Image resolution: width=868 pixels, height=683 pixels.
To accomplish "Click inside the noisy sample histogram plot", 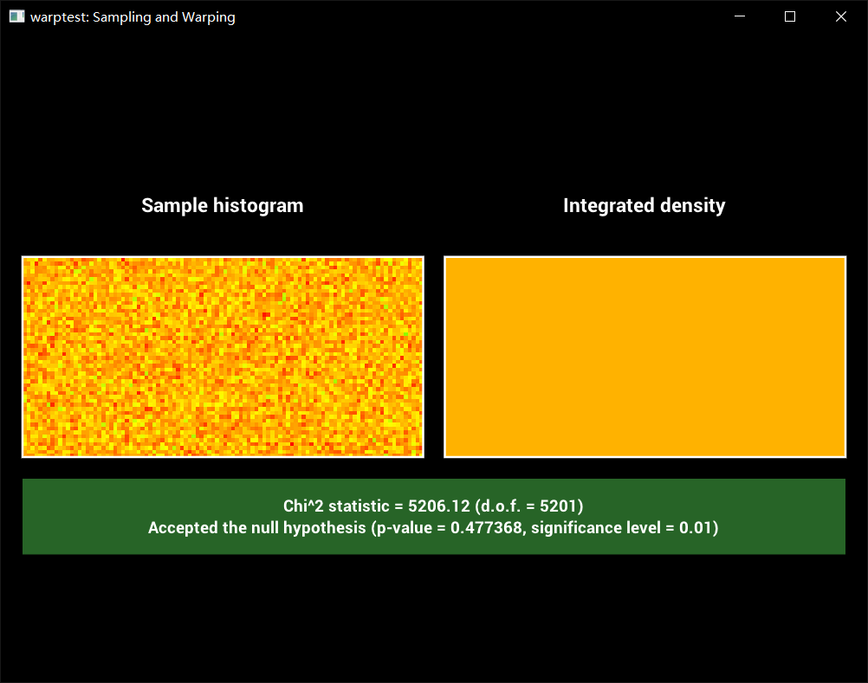I will click(x=223, y=357).
